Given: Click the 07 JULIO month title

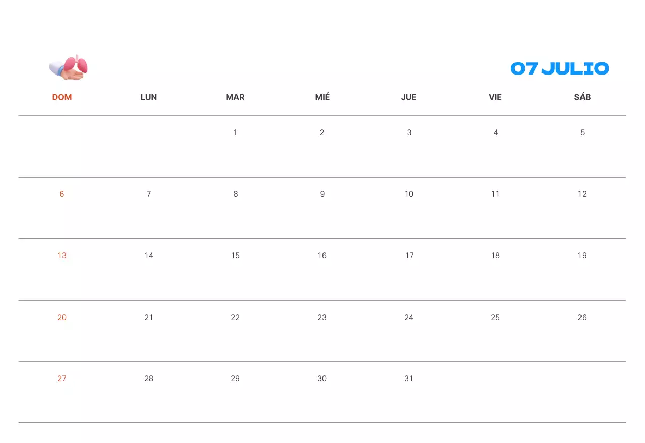Looking at the screenshot, I should (559, 69).
